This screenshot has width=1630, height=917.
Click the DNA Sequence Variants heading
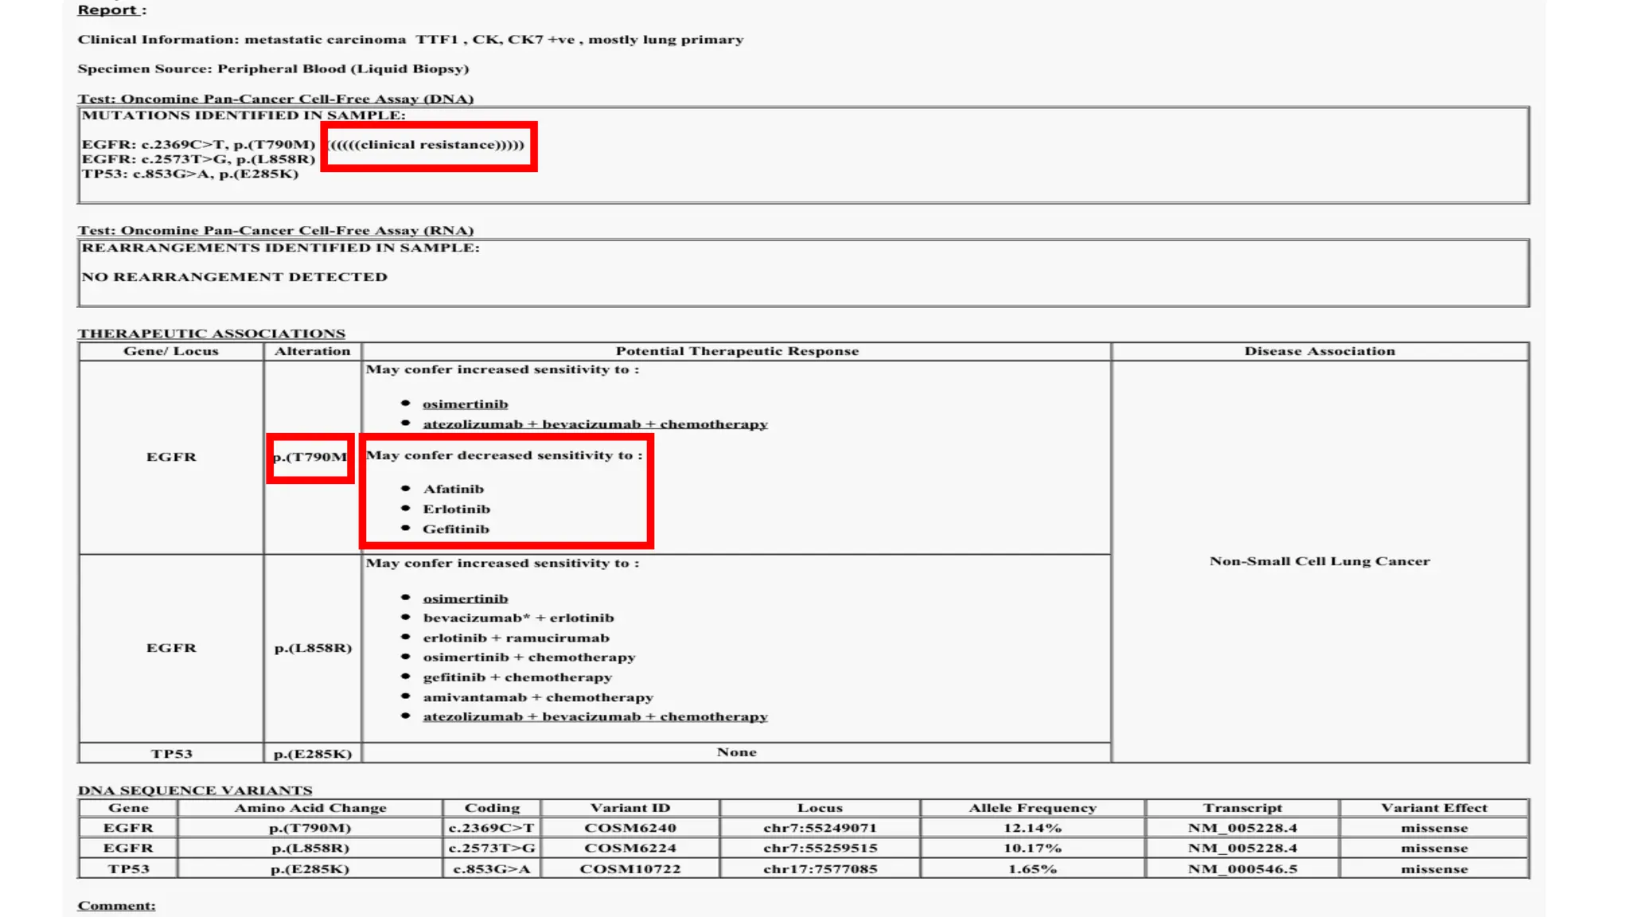click(x=194, y=790)
